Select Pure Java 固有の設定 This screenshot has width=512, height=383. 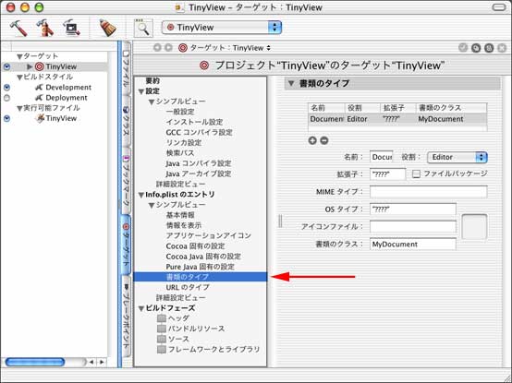[201, 267]
